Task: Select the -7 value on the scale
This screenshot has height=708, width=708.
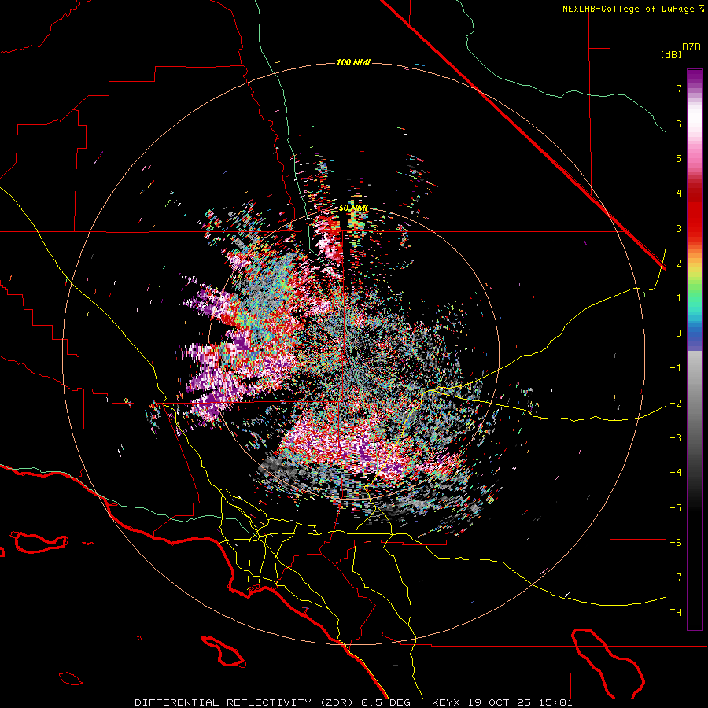Action: pyautogui.click(x=676, y=577)
